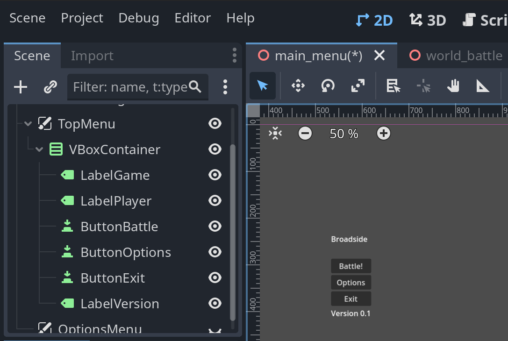Open the Editor menu
508x341 pixels.
click(x=193, y=18)
